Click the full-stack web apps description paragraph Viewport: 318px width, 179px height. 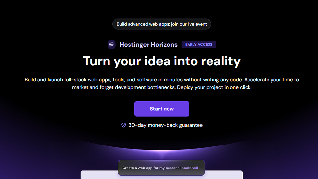pyautogui.click(x=162, y=83)
